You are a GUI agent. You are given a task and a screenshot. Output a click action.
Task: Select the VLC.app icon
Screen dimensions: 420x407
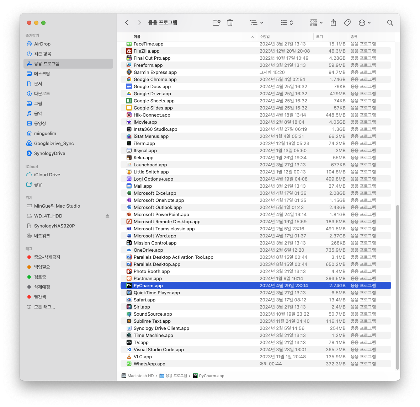[x=129, y=357]
